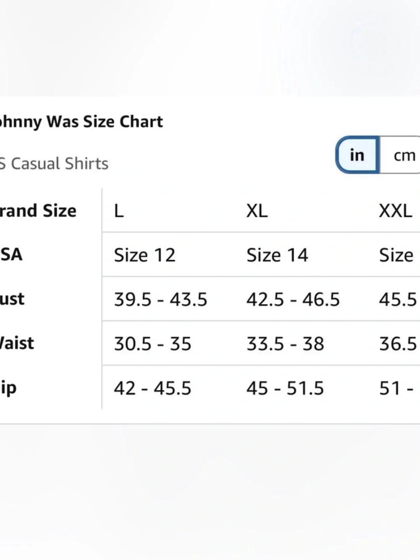
Task: Click the hip value 42 - 45.5
Action: pos(152,388)
